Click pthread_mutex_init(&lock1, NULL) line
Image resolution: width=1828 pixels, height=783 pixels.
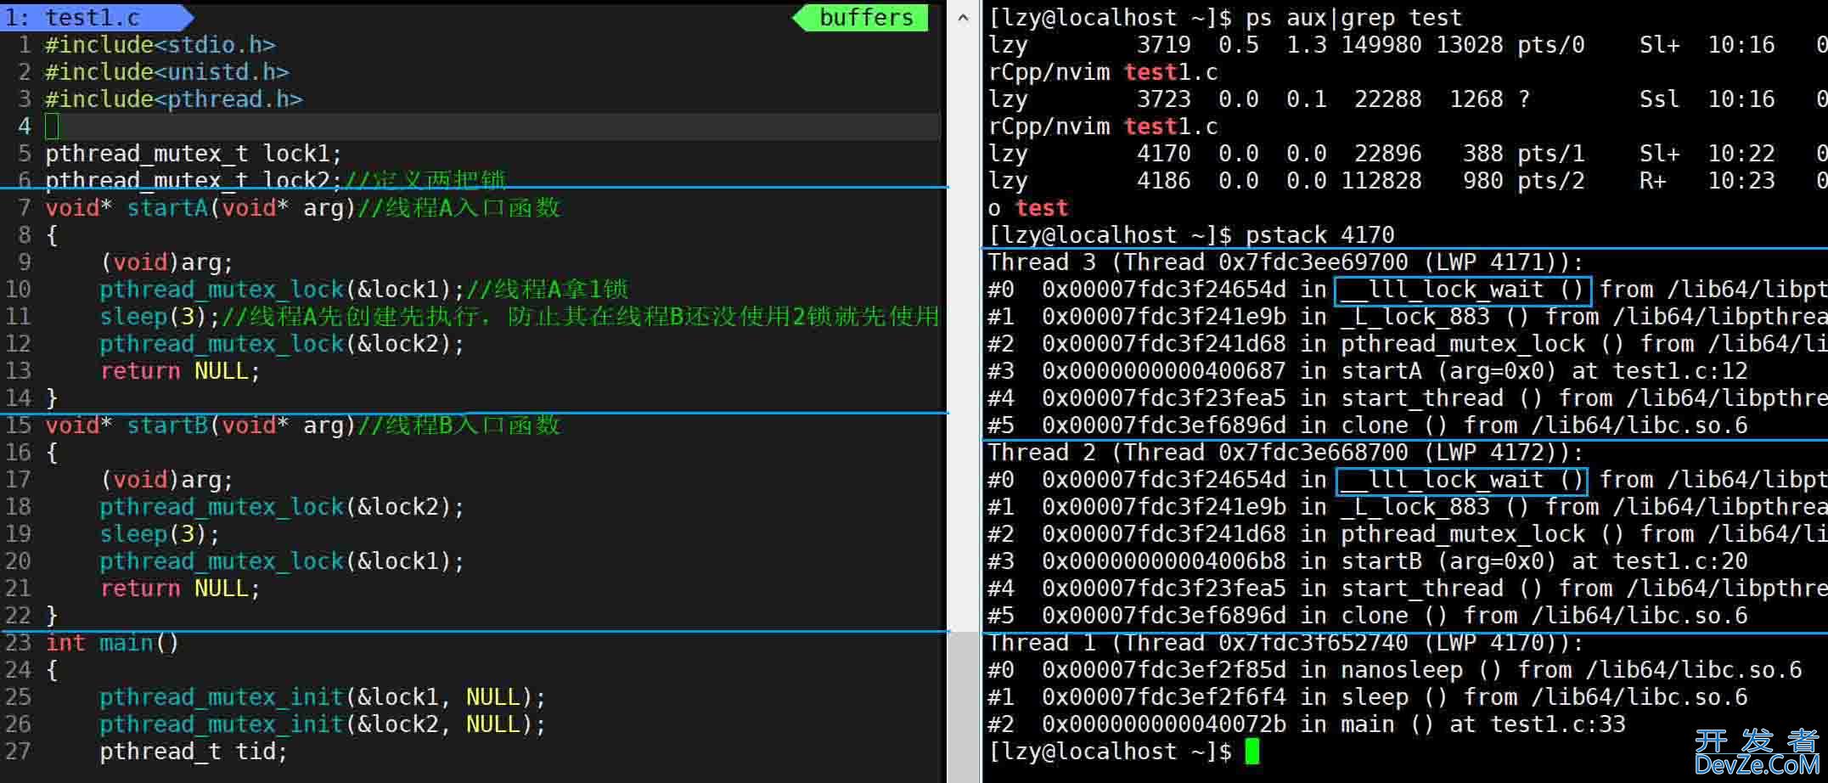pos(323,697)
